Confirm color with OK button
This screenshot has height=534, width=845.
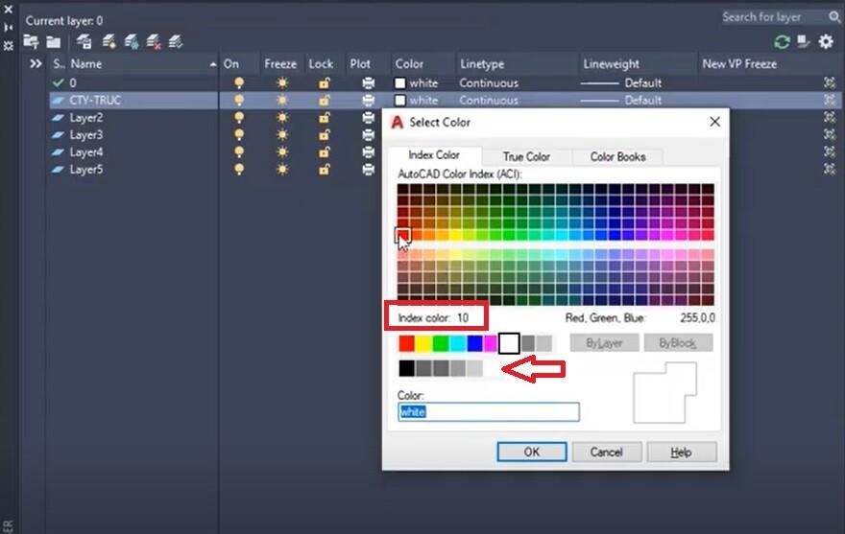click(531, 452)
